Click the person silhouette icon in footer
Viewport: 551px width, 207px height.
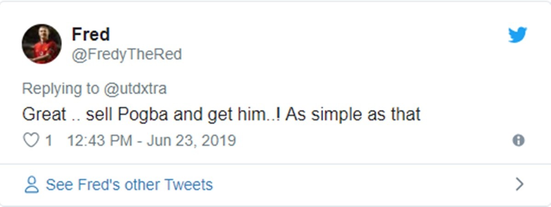click(32, 184)
